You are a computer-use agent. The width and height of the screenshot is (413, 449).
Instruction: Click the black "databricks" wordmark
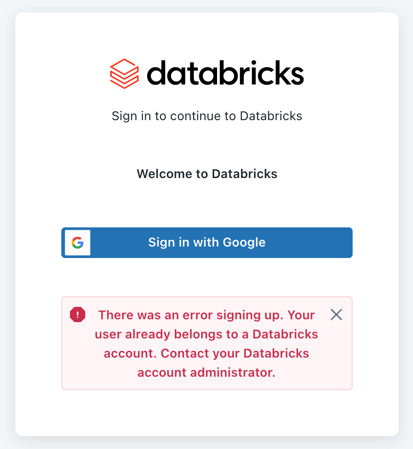point(225,74)
